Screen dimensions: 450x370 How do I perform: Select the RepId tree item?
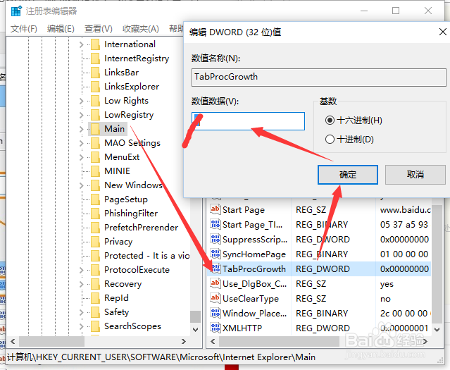(x=116, y=298)
